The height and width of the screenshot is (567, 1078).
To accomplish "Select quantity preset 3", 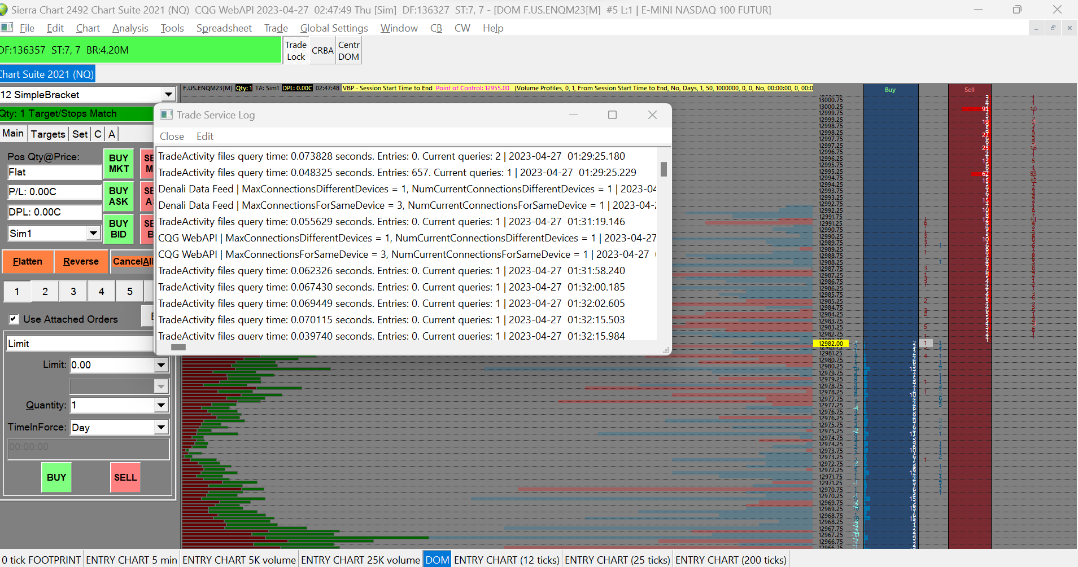I will pos(73,292).
